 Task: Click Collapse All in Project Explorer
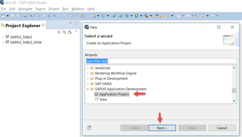click(x=59, y=32)
